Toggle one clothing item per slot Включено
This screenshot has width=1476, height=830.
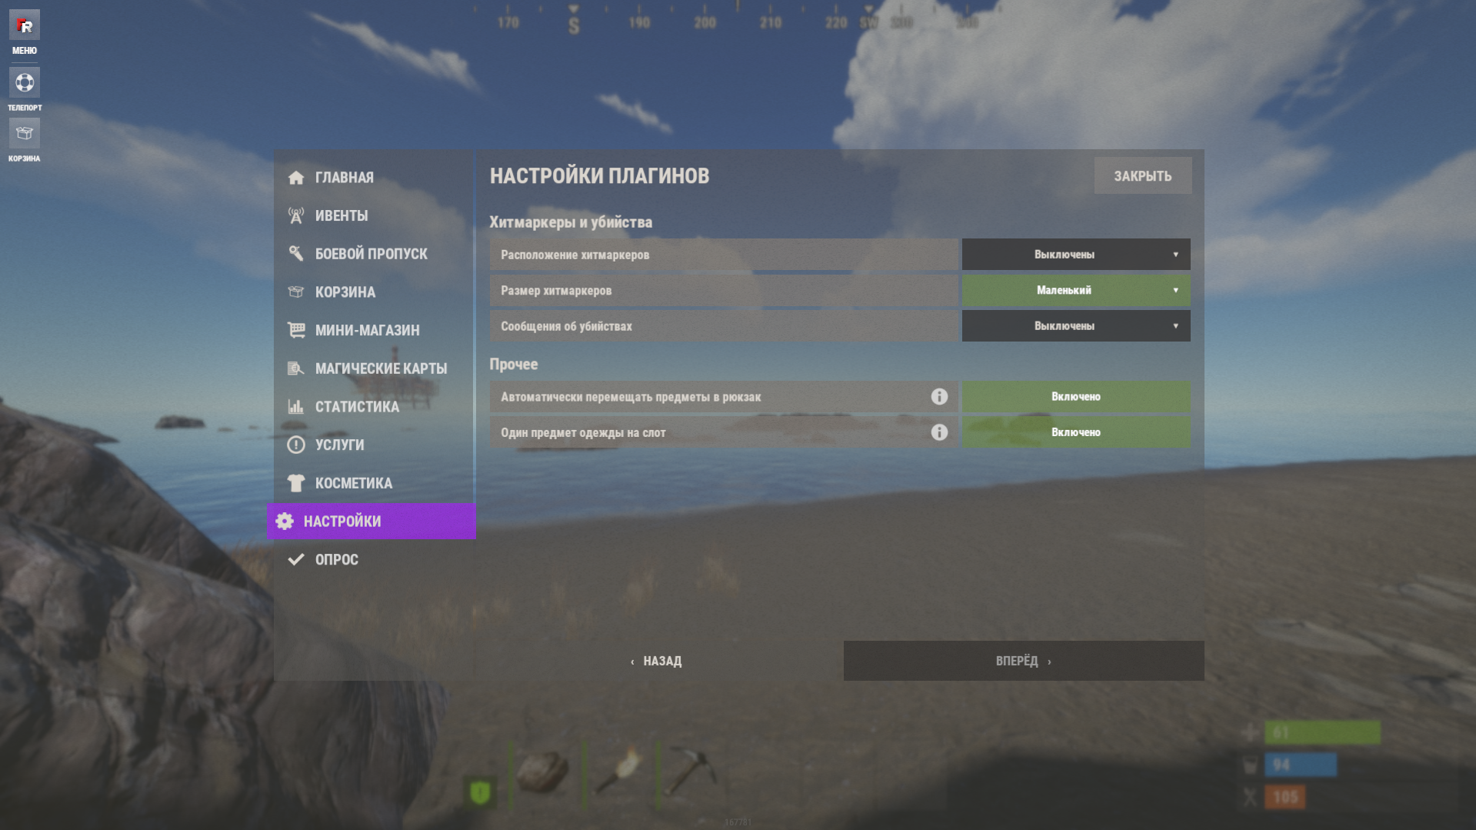1076,432
